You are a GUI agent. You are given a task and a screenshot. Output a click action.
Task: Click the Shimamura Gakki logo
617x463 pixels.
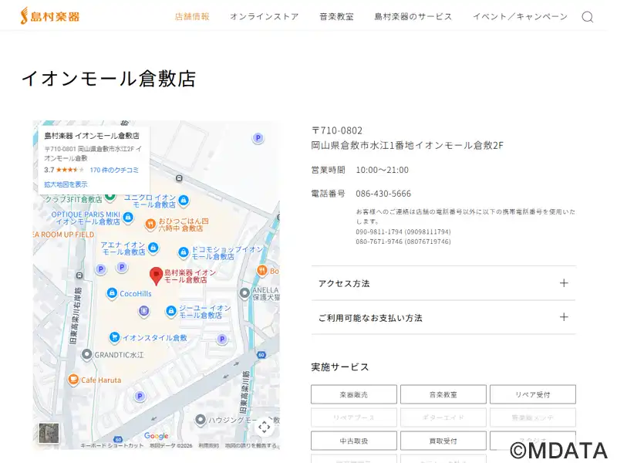pyautogui.click(x=49, y=16)
